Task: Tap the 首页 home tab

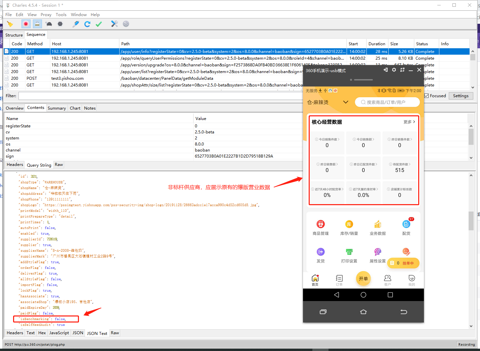Action: [x=315, y=280]
